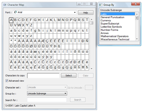The image size is (144, 112).
Task: Click the Group By list scrollbar thumb
Action: [137, 18]
